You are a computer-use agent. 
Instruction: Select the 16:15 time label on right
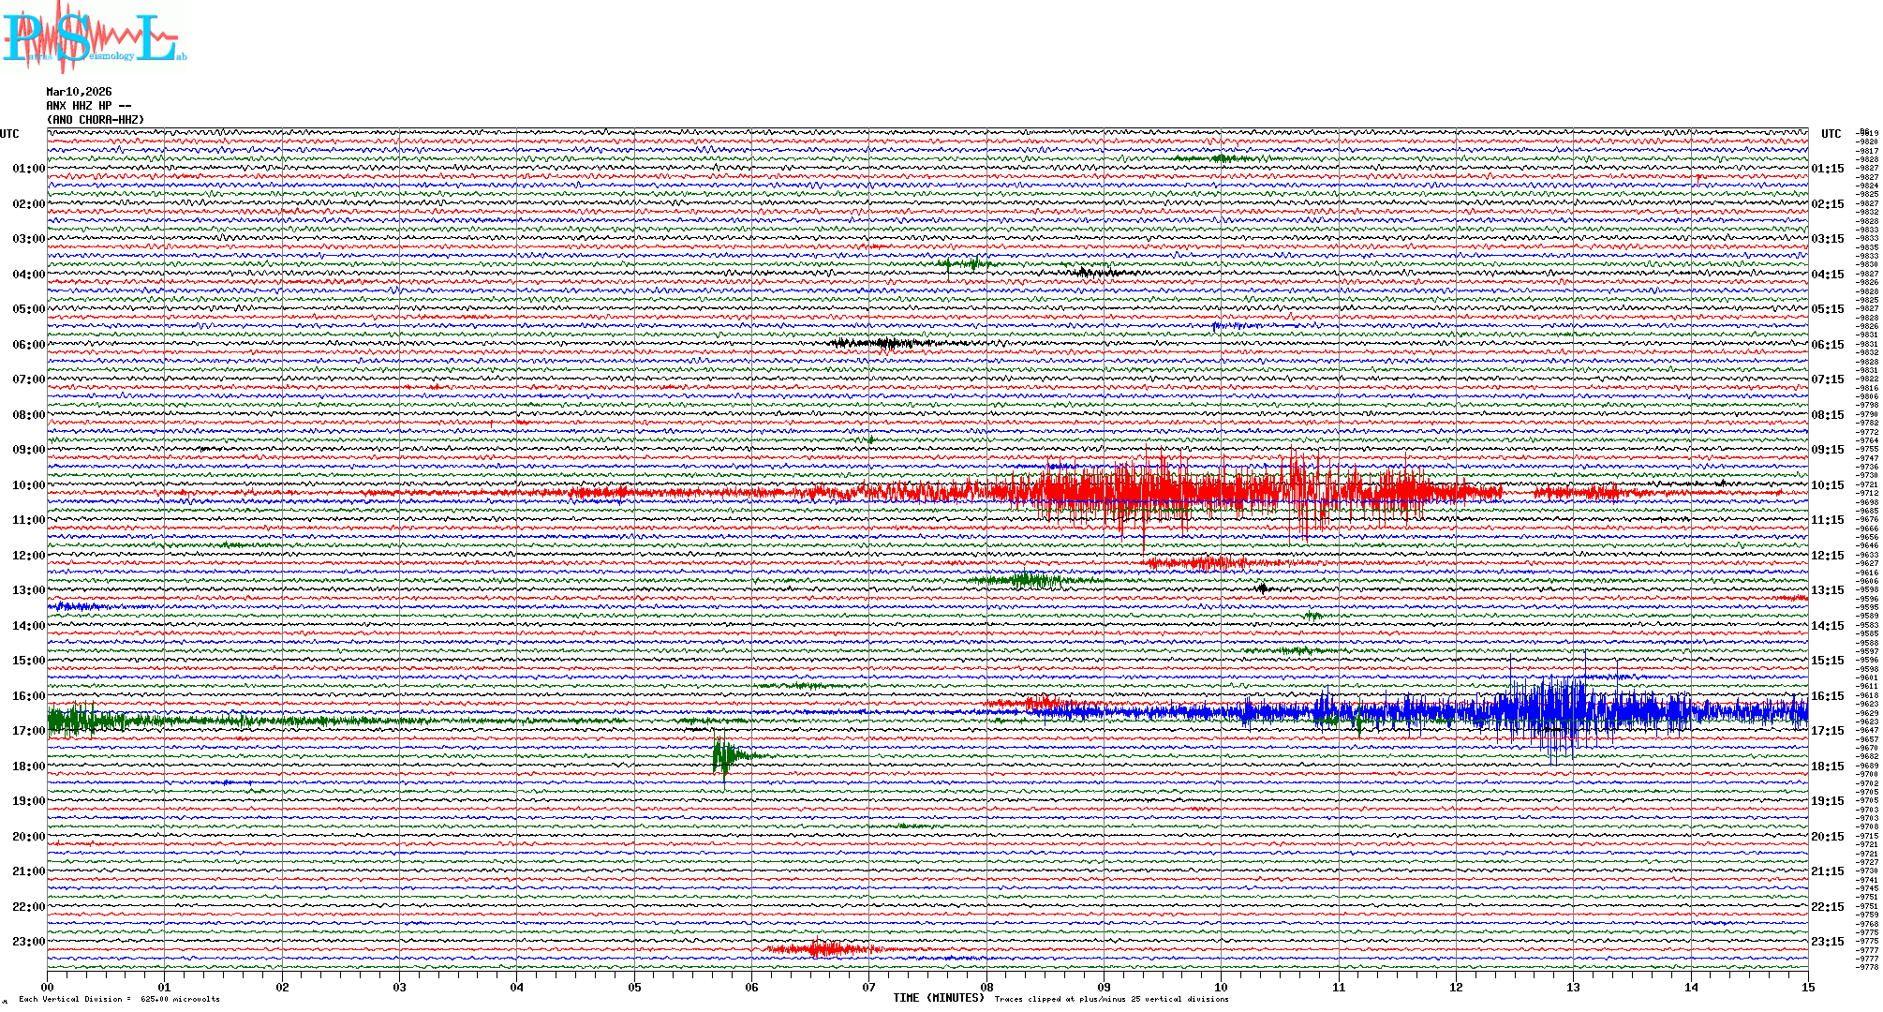(x=1827, y=696)
